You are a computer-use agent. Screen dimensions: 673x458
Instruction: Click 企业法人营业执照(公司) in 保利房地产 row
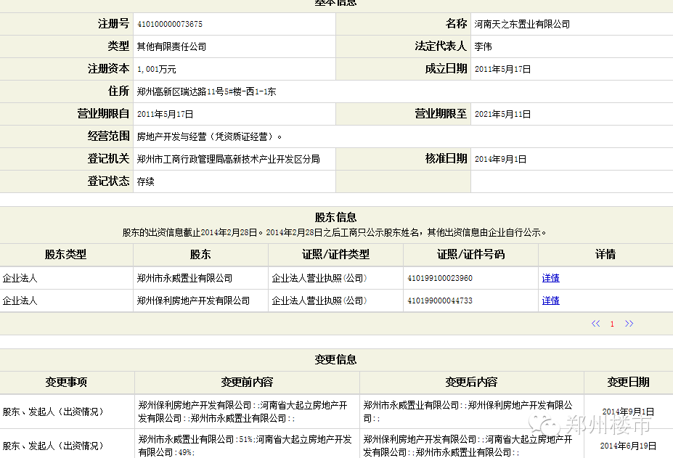[x=319, y=300]
